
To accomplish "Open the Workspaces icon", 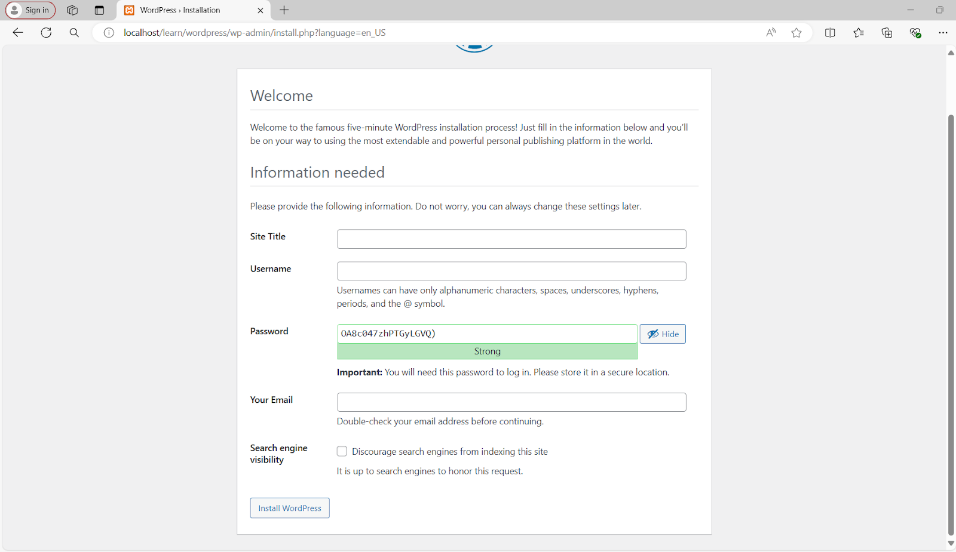I will click(72, 10).
